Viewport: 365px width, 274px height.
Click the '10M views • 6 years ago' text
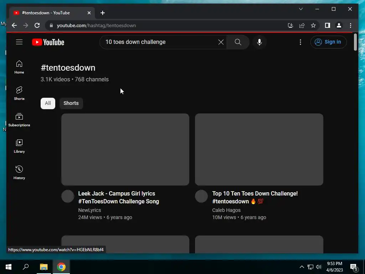pyautogui.click(x=239, y=217)
